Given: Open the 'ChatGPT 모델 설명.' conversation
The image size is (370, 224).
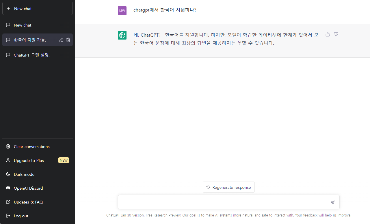Looking at the screenshot, I should (38, 55).
